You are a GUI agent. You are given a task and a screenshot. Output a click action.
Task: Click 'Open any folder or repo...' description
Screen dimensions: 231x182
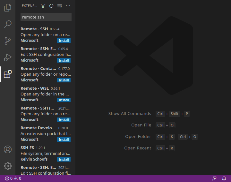46,74
